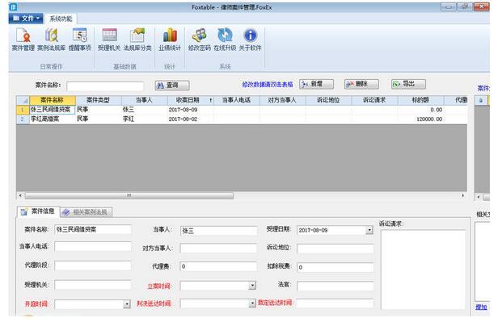Open 案件管理 case management icon

pyautogui.click(x=23, y=40)
